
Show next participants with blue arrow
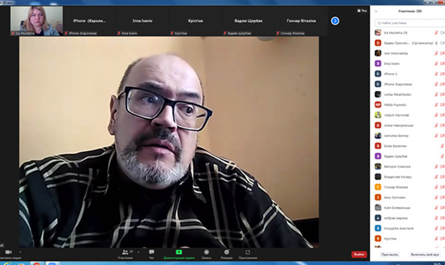pos(335,21)
